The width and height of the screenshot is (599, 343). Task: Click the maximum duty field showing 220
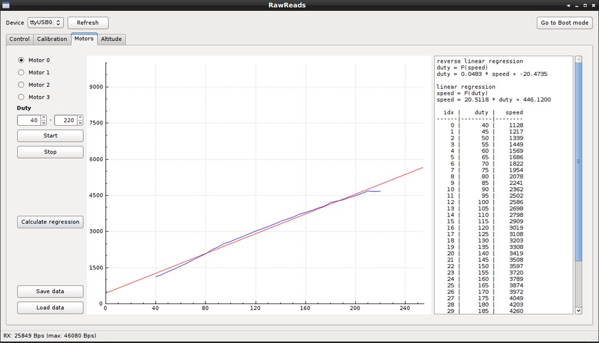66,120
